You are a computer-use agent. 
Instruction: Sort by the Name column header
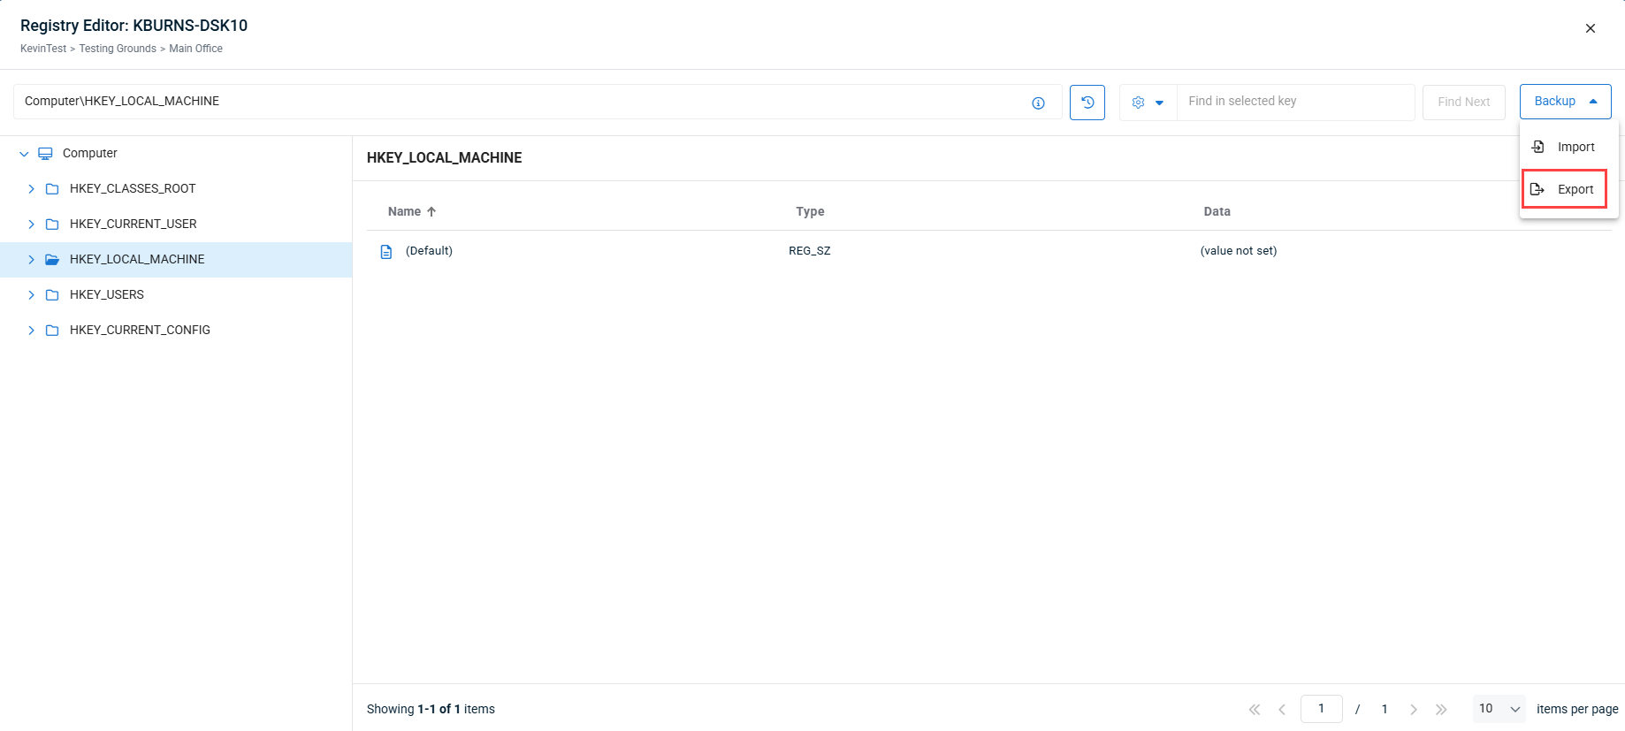(405, 211)
